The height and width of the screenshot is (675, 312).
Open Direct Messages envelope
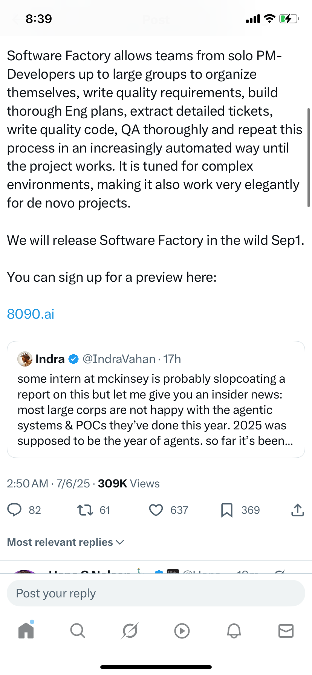(286, 630)
